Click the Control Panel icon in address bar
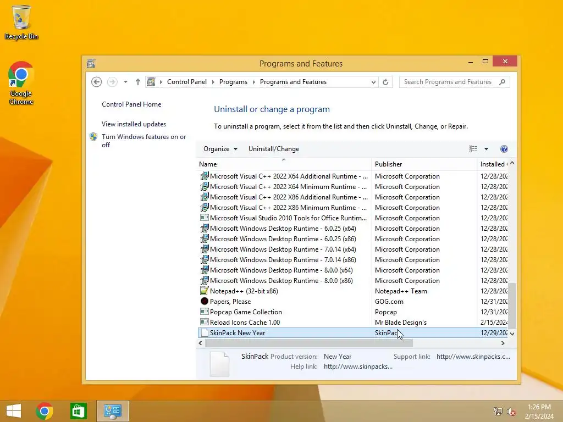563x422 pixels. pos(151,82)
